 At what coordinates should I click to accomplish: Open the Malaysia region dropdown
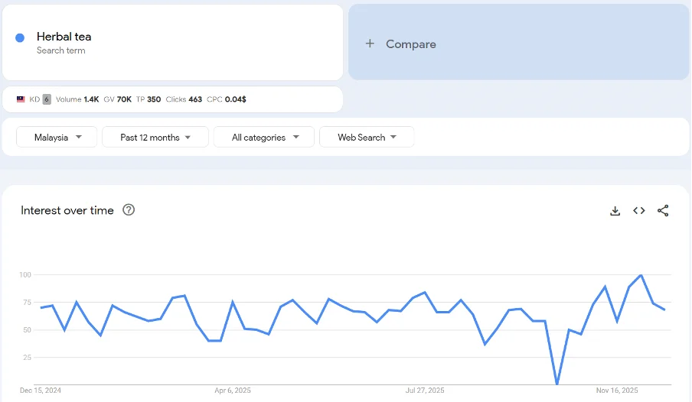(57, 138)
